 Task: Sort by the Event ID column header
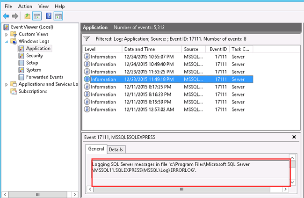coord(217,49)
